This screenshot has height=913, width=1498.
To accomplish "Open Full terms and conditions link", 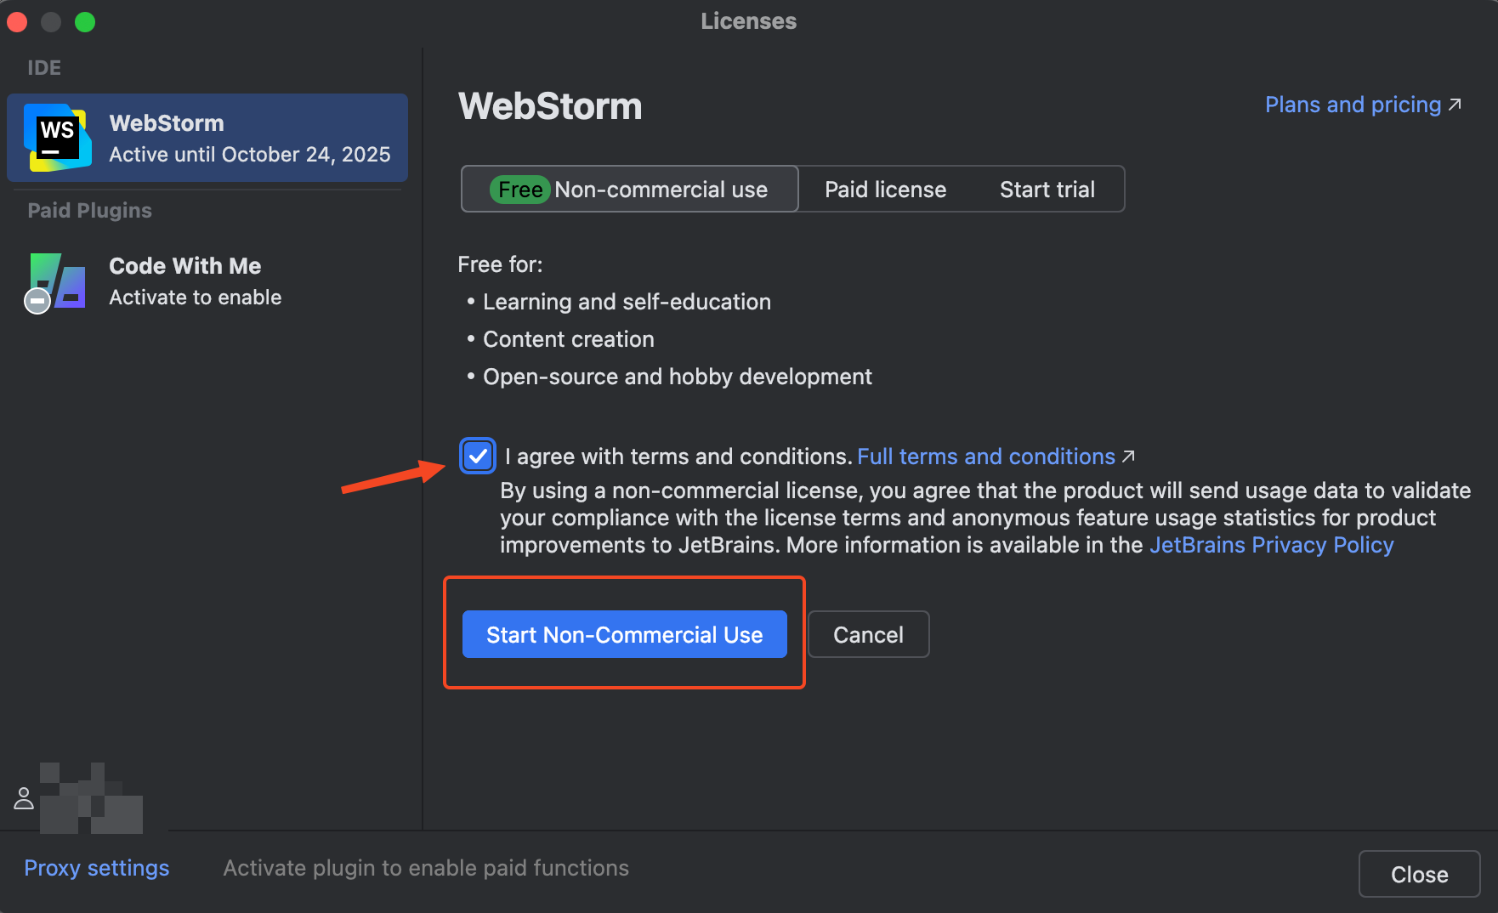I will (x=985, y=456).
